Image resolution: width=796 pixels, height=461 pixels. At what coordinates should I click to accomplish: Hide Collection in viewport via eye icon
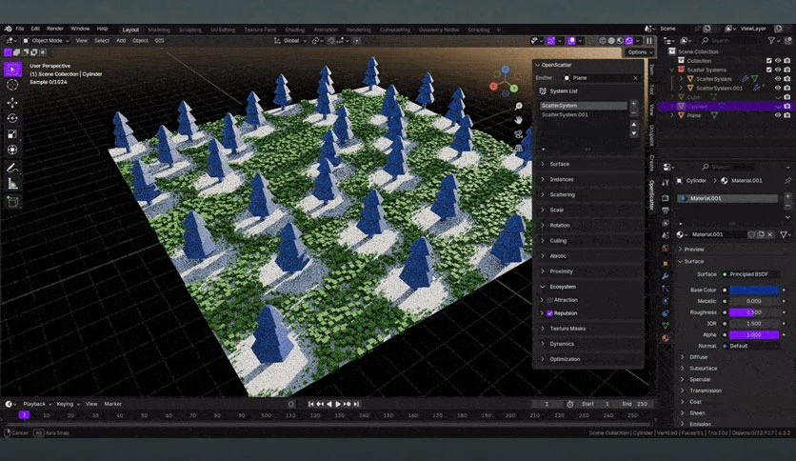click(x=778, y=60)
